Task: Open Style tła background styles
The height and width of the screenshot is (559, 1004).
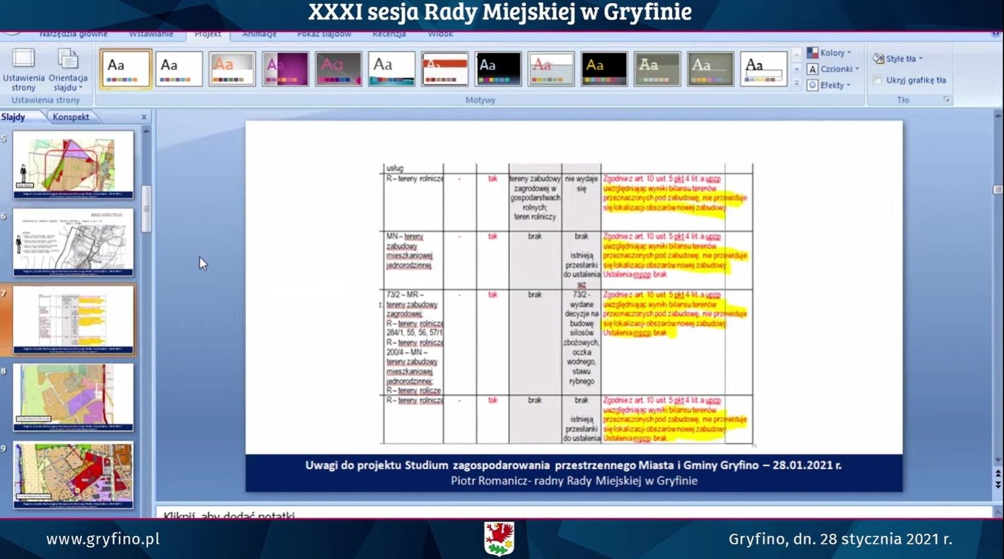Action: 898,58
